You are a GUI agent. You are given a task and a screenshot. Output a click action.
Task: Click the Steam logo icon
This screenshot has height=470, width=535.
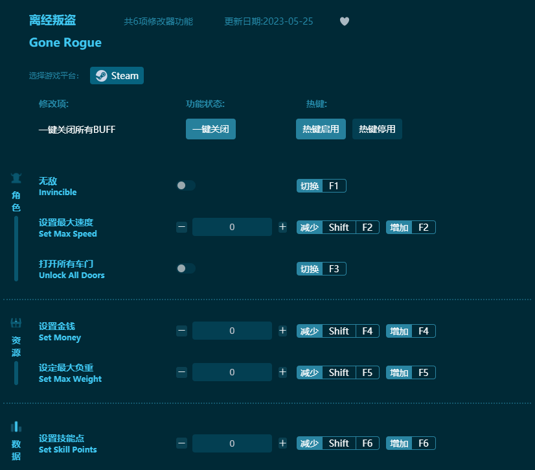click(x=101, y=75)
